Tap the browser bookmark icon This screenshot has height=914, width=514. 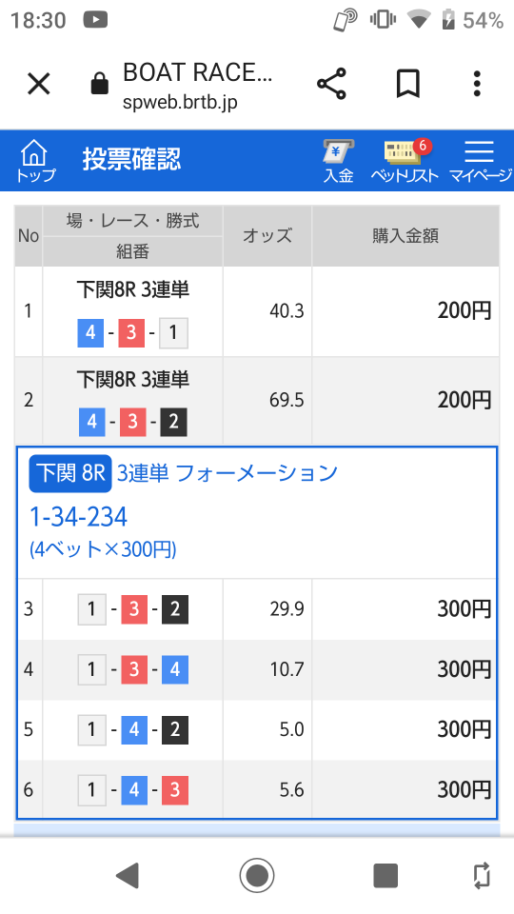[x=408, y=84]
